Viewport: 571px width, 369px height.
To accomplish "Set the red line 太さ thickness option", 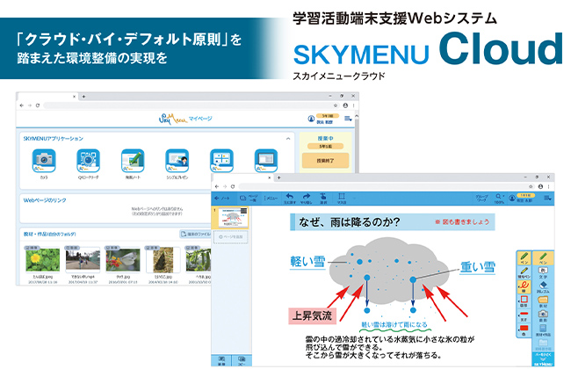I will [524, 315].
